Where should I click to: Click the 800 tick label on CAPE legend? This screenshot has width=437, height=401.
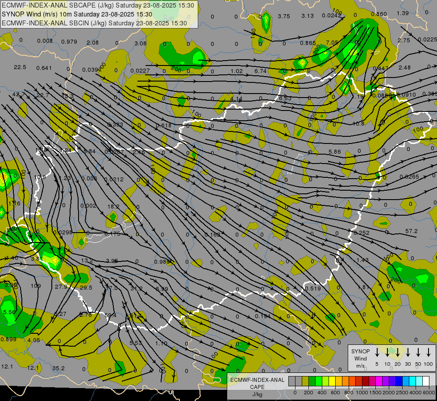coord(349,393)
